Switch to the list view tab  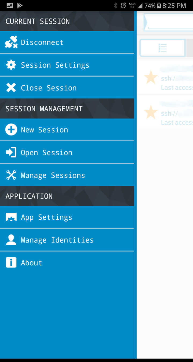(x=162, y=48)
